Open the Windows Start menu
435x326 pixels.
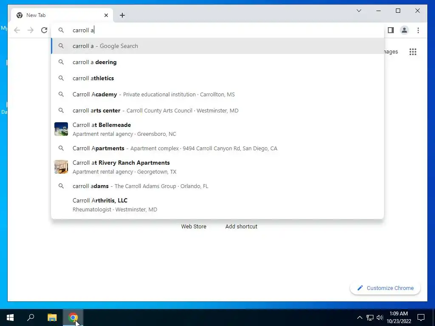click(10, 318)
